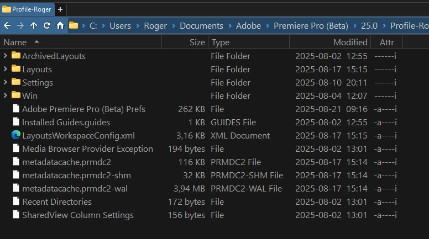Screen dimensions: 429x239
Task: Jump to 25.0 in the breadcrumb
Action: tap(369, 26)
